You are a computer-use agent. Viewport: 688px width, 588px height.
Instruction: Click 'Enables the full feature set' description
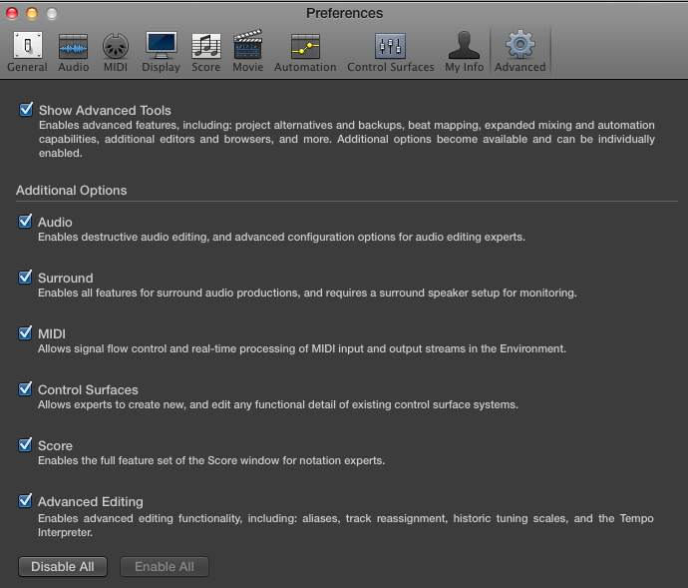[211, 460]
